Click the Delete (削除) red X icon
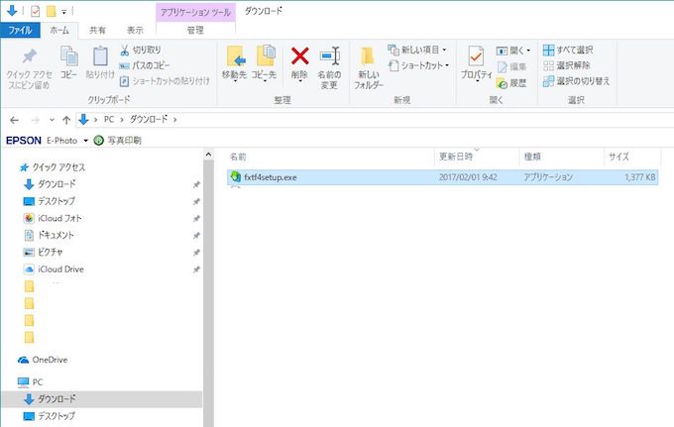 tap(299, 56)
